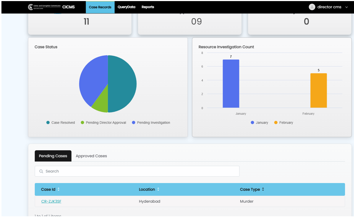
Task: Click the search magnifier icon
Action: [41, 171]
